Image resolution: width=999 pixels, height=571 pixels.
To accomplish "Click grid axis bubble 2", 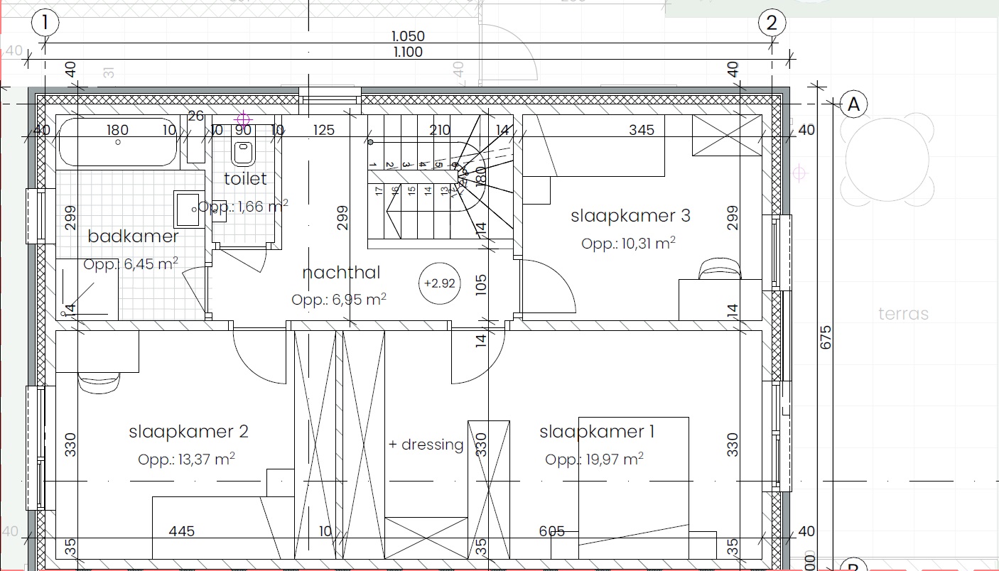I will pyautogui.click(x=772, y=23).
